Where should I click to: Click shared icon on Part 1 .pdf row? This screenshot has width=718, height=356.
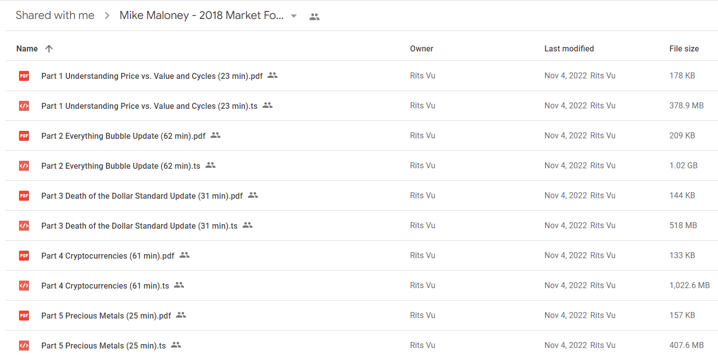pos(272,75)
